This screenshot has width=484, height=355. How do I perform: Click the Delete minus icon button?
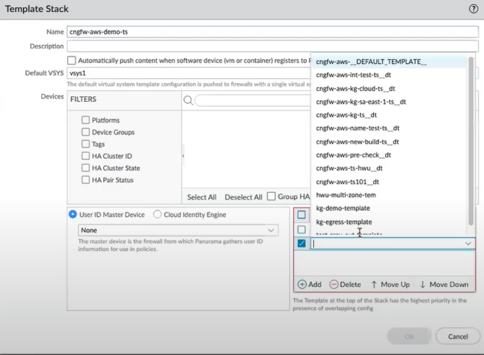coord(345,284)
